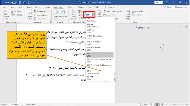Switch to the Home tab
Screen dimensions: 190x106
coord(12,7)
